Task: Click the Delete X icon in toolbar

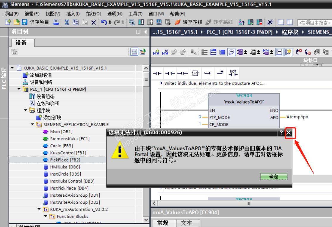Action: 94,22
